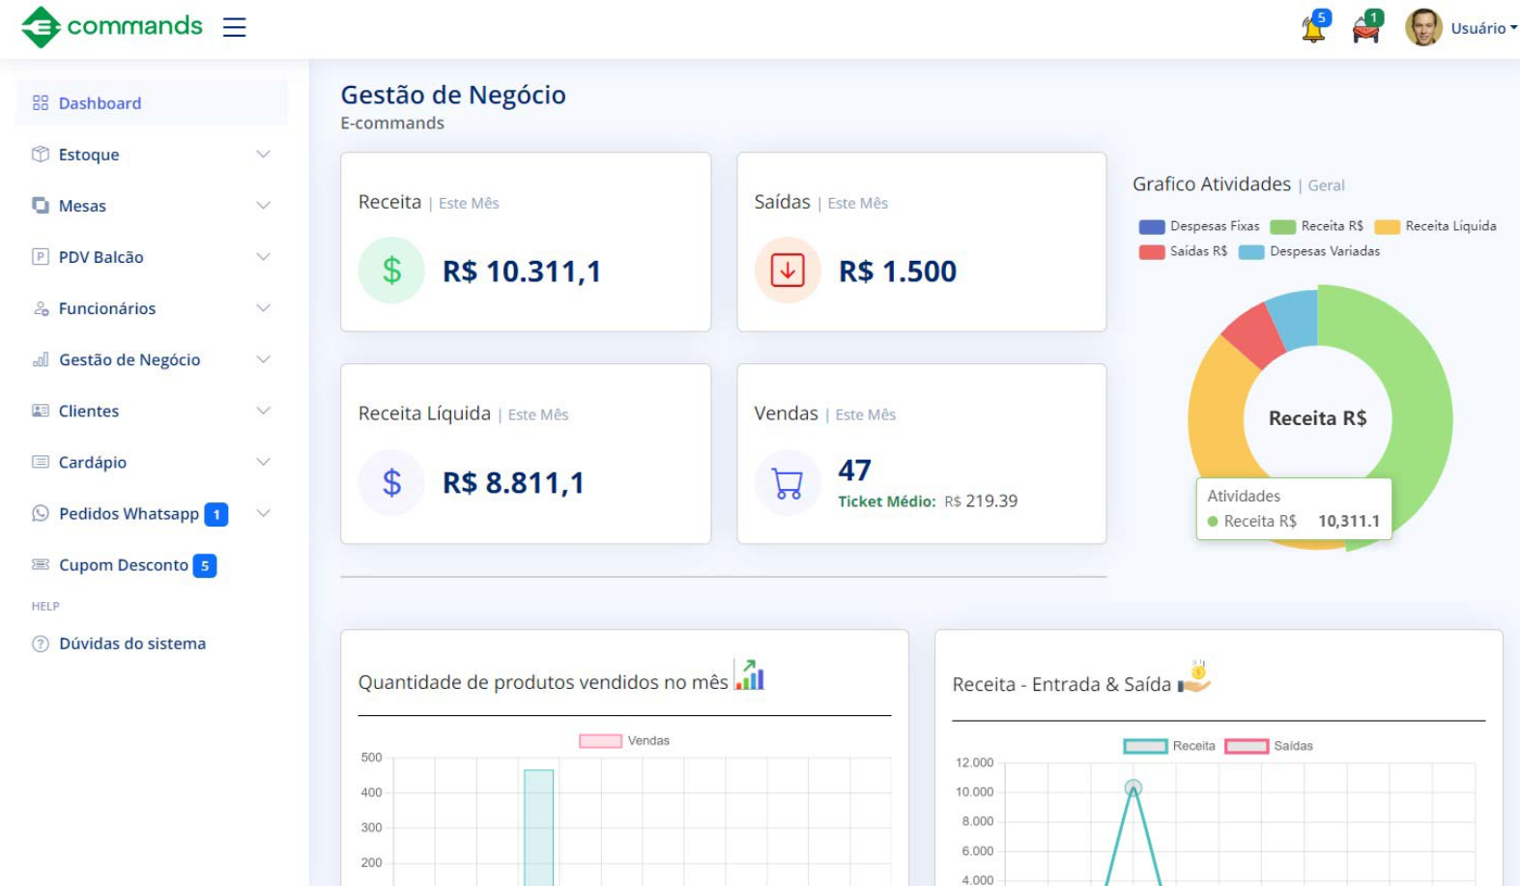Open the orders tray icon with badge 1
Image resolution: width=1520 pixels, height=886 pixels.
click(1366, 28)
